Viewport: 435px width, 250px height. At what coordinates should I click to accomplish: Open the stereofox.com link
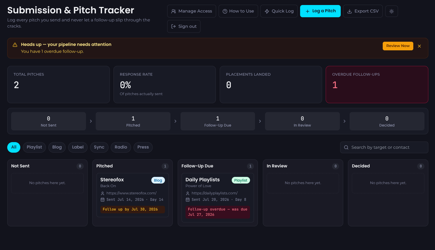[x=132, y=193]
